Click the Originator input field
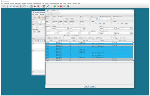 tap(94, 33)
